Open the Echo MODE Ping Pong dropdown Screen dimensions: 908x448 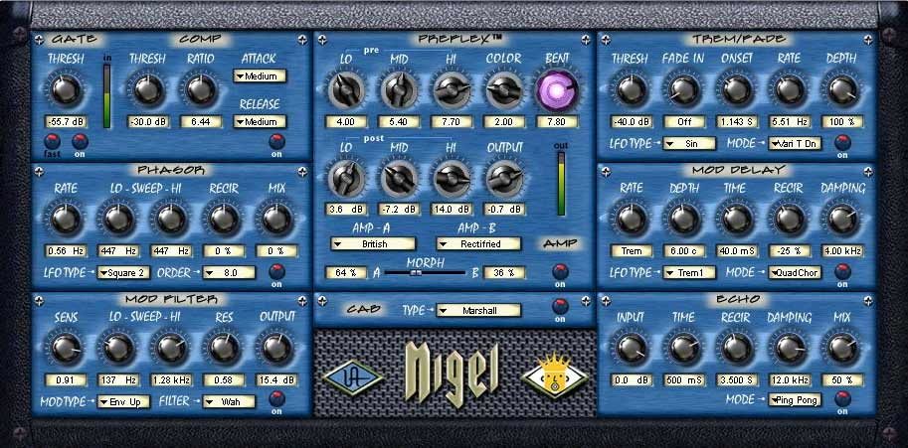pos(795,400)
